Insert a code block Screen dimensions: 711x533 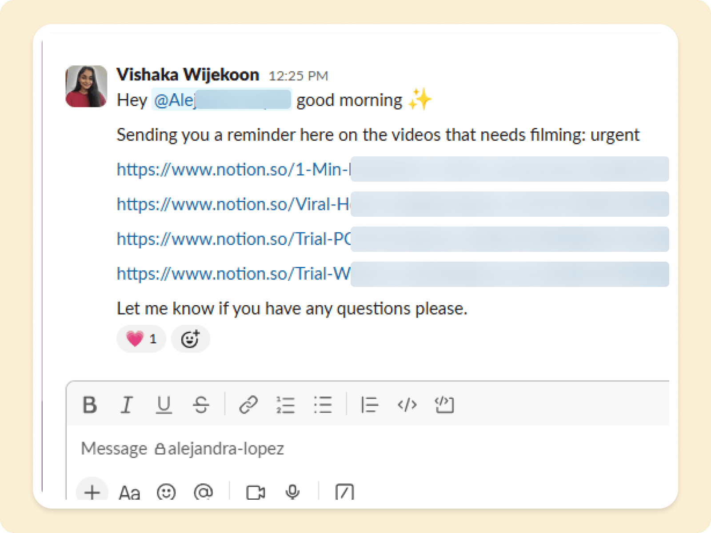click(444, 405)
